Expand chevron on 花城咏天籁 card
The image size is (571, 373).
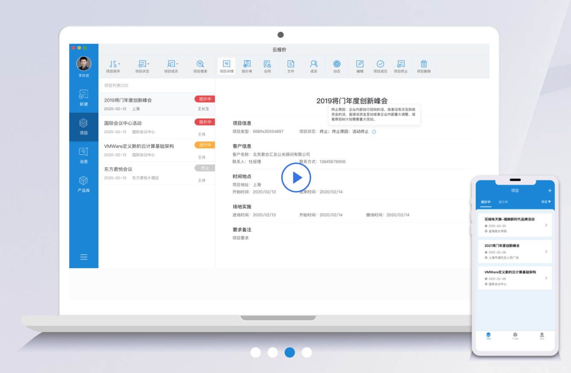tap(546, 225)
